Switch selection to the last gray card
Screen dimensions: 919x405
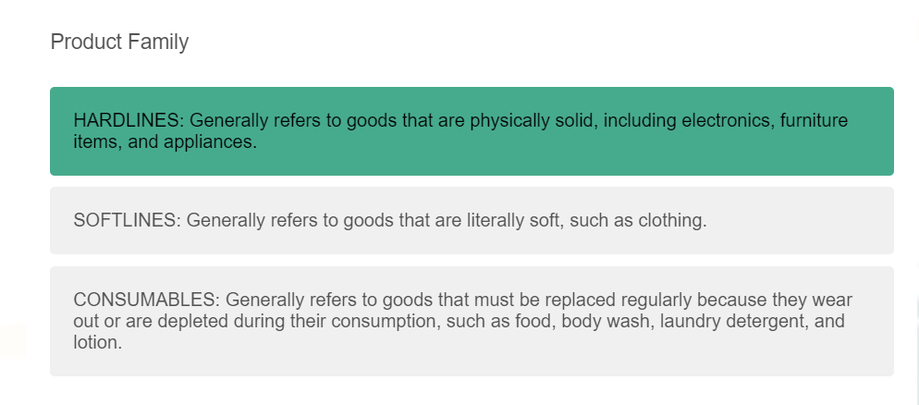[x=472, y=321]
